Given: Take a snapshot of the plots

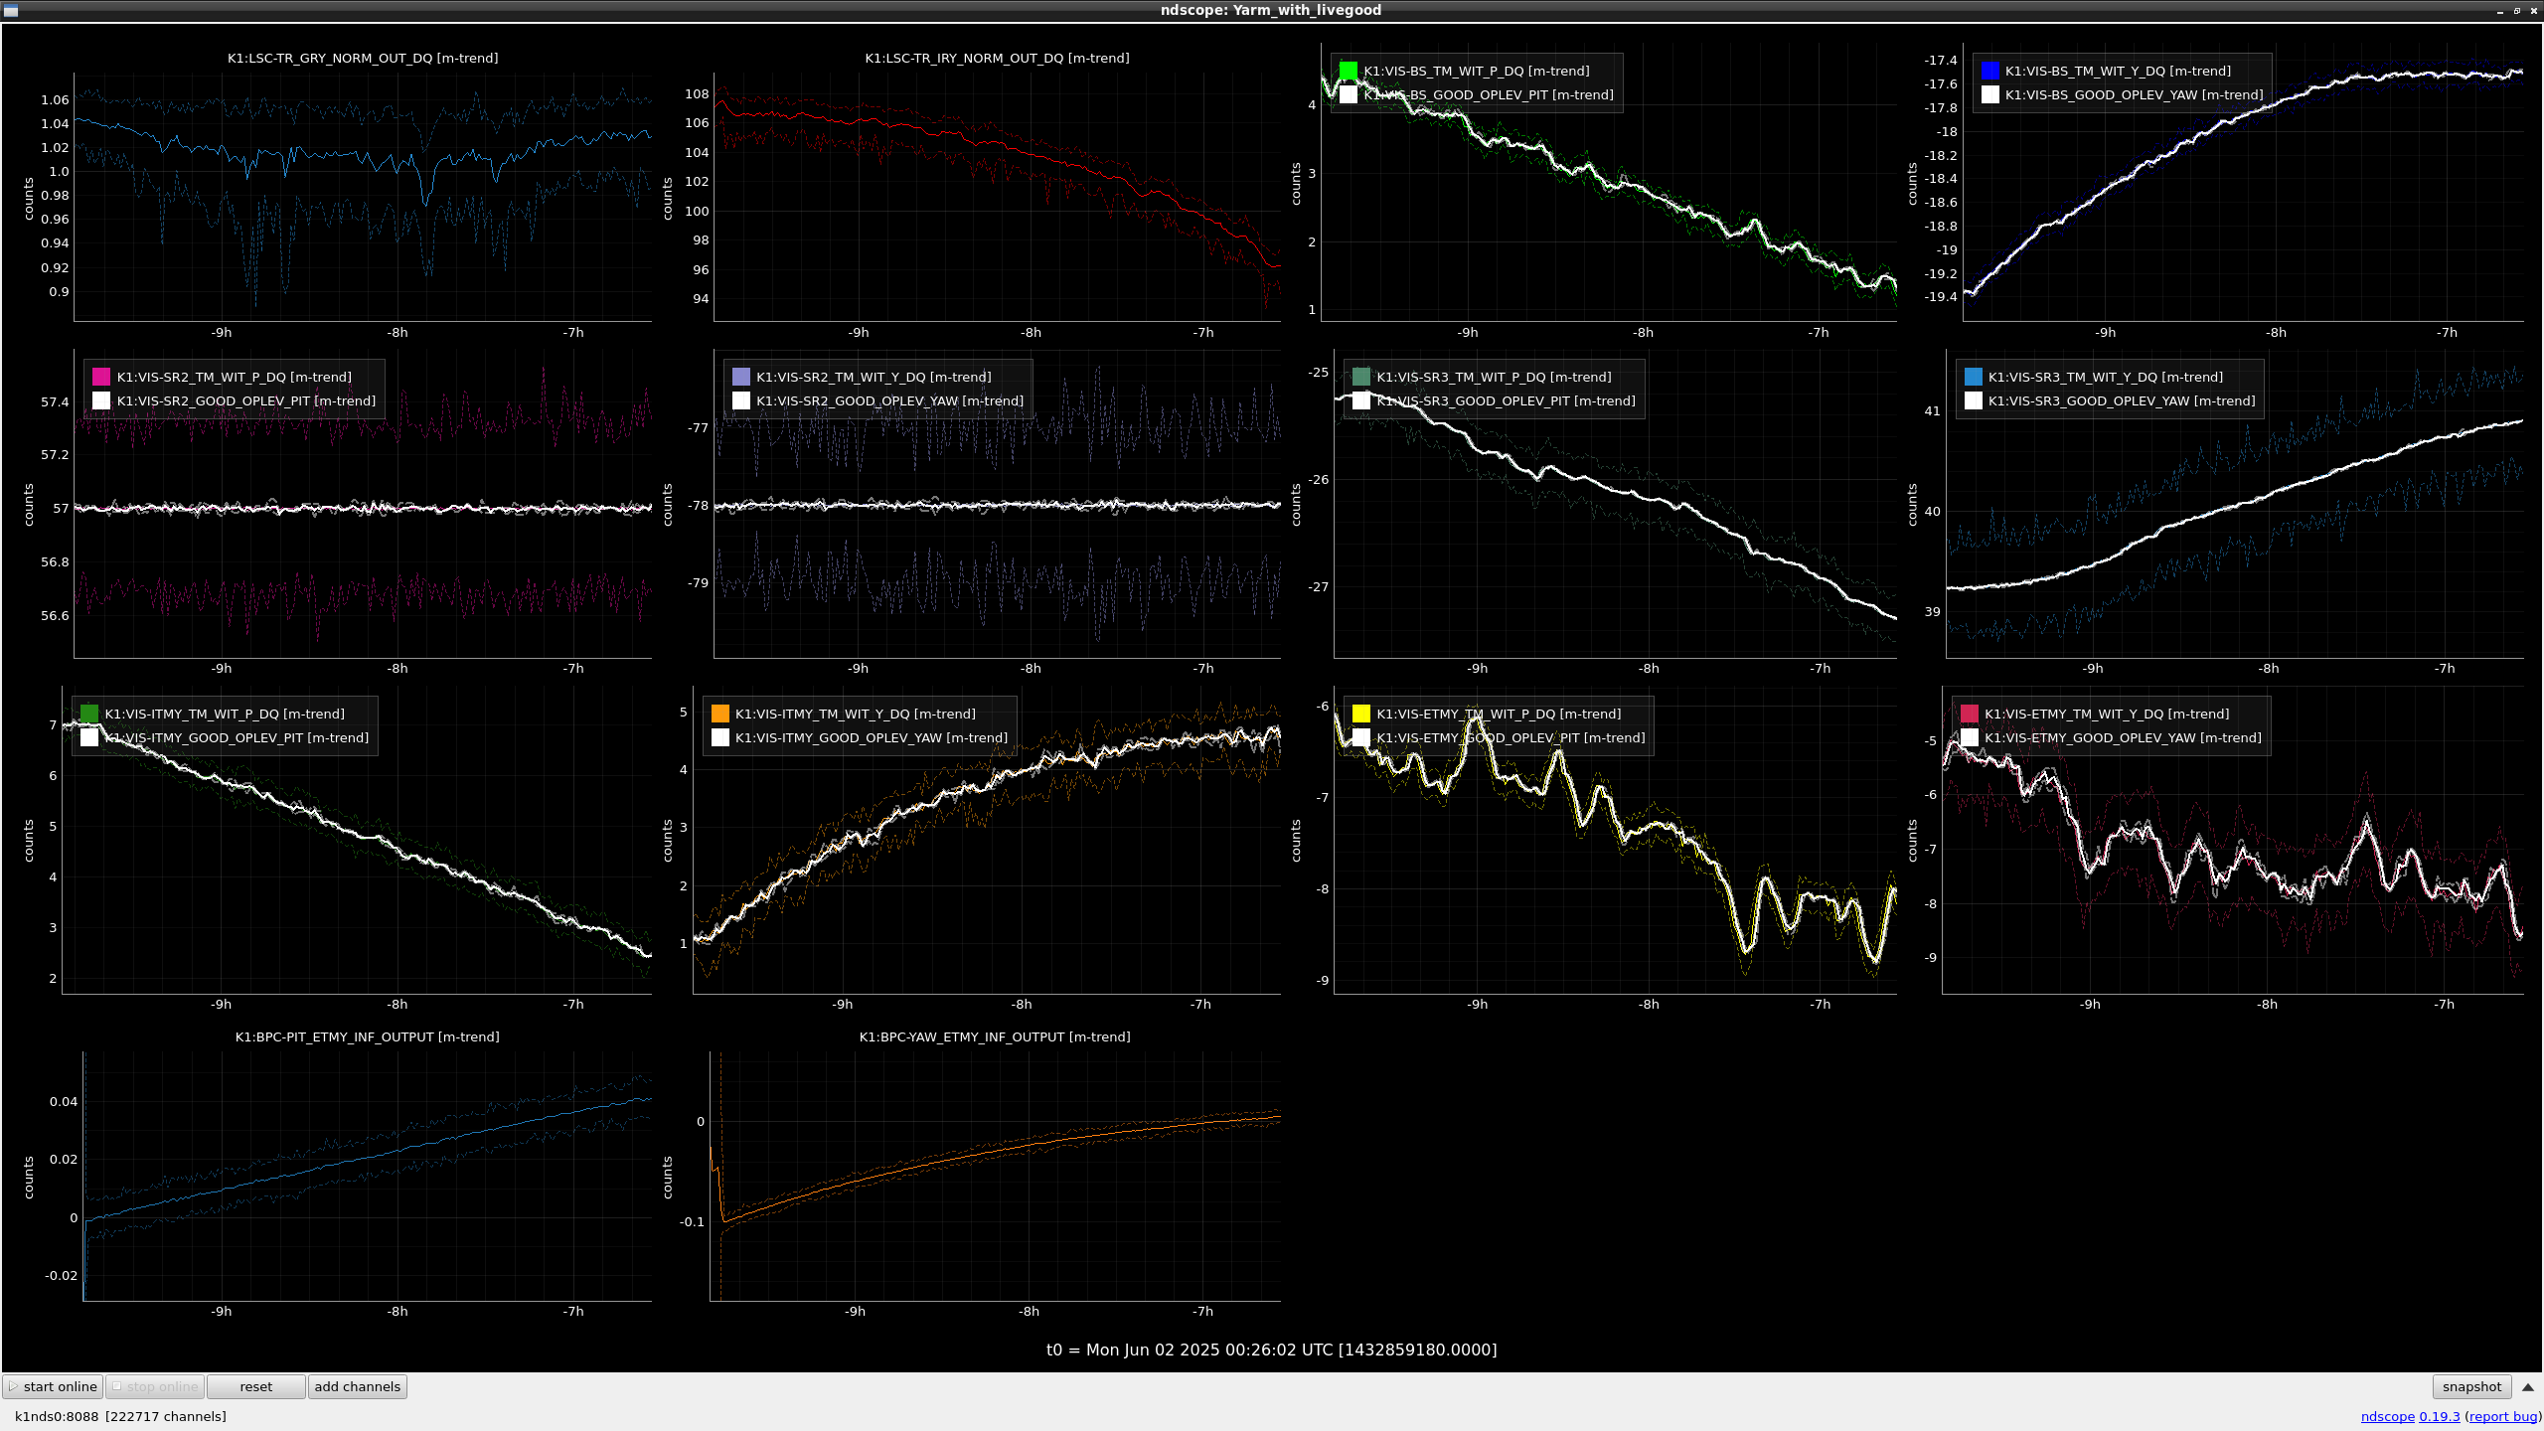Looking at the screenshot, I should tap(2471, 1386).
